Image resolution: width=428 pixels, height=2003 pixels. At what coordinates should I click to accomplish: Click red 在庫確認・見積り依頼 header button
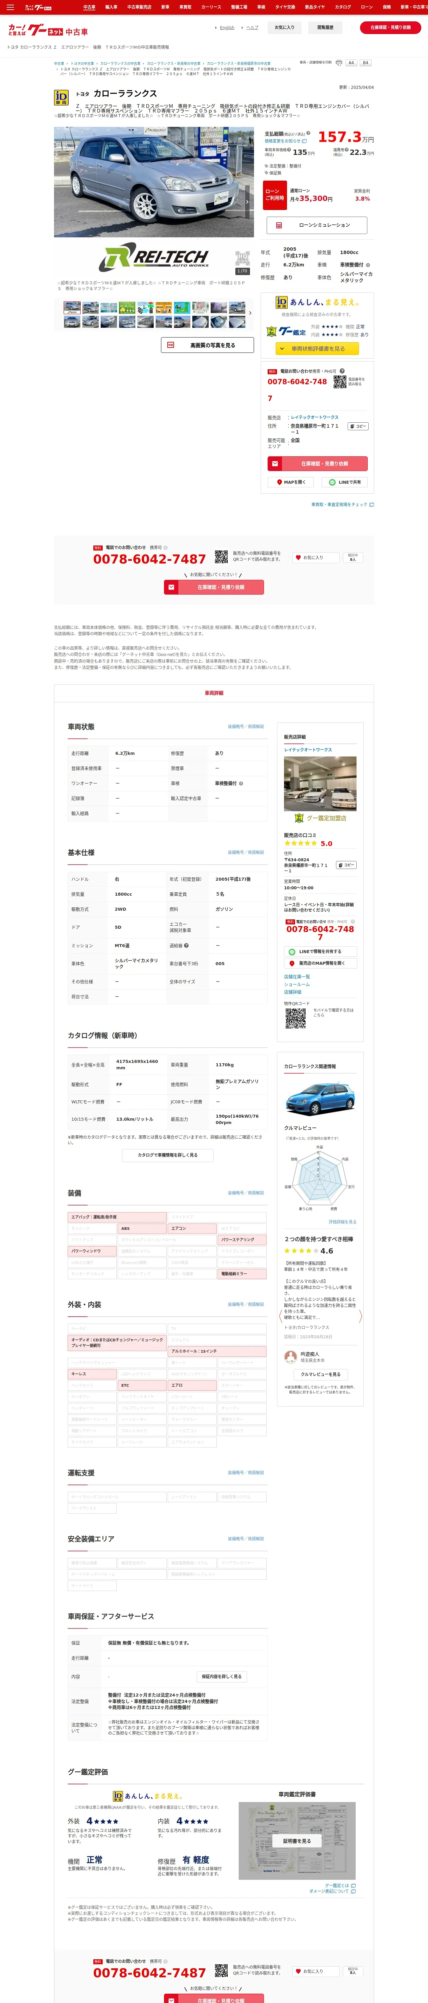[391, 27]
